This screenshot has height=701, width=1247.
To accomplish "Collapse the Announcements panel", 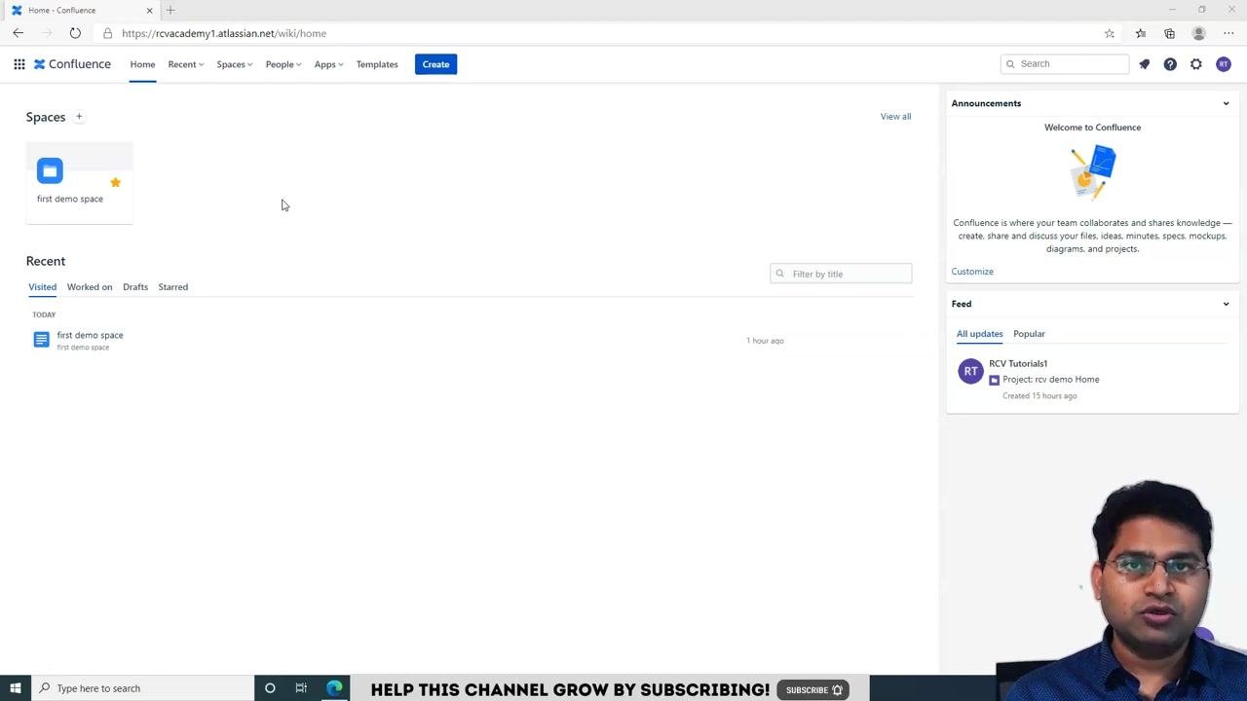I will pos(1226,103).
